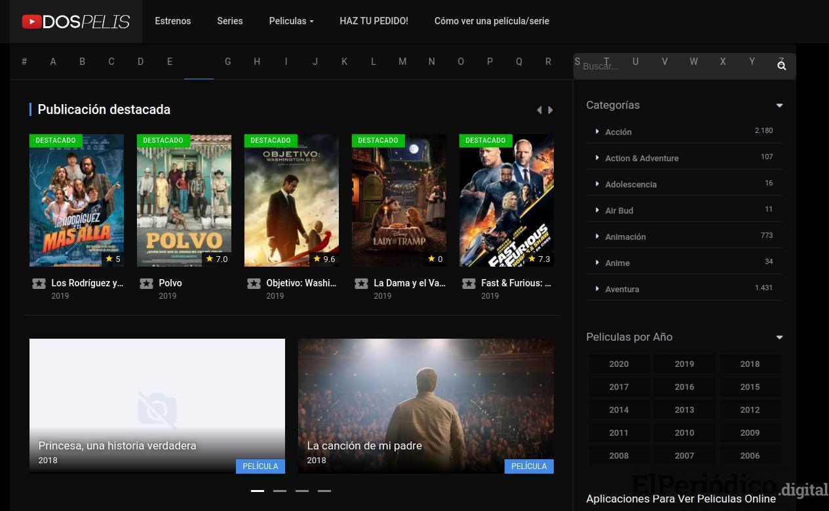Show movies from year 2019
Image resolution: width=829 pixels, height=511 pixels.
(x=684, y=364)
